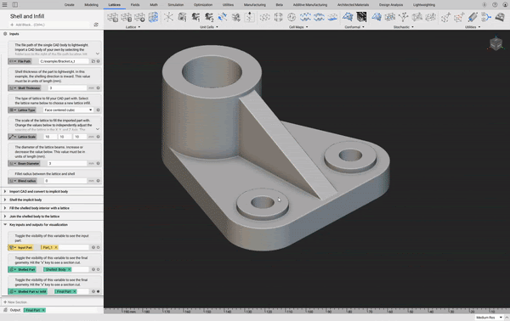Viewport: 510px width, 321px height.
Task: Toggle visibility circle for Shelled Part row
Action: 99,270
